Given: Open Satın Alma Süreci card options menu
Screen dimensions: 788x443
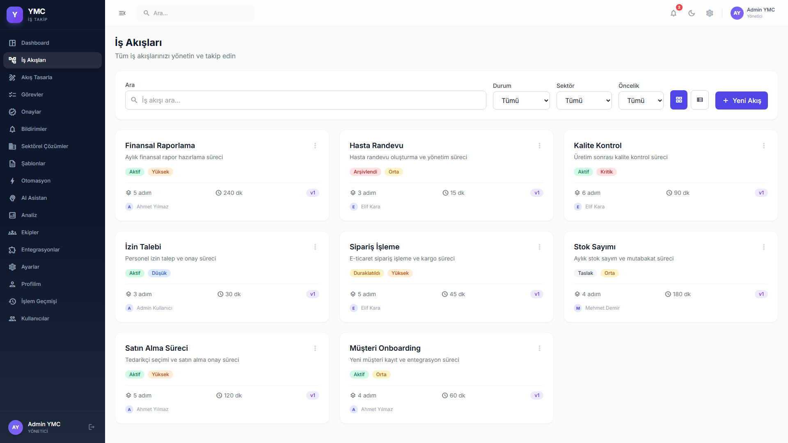Looking at the screenshot, I should [x=315, y=348].
